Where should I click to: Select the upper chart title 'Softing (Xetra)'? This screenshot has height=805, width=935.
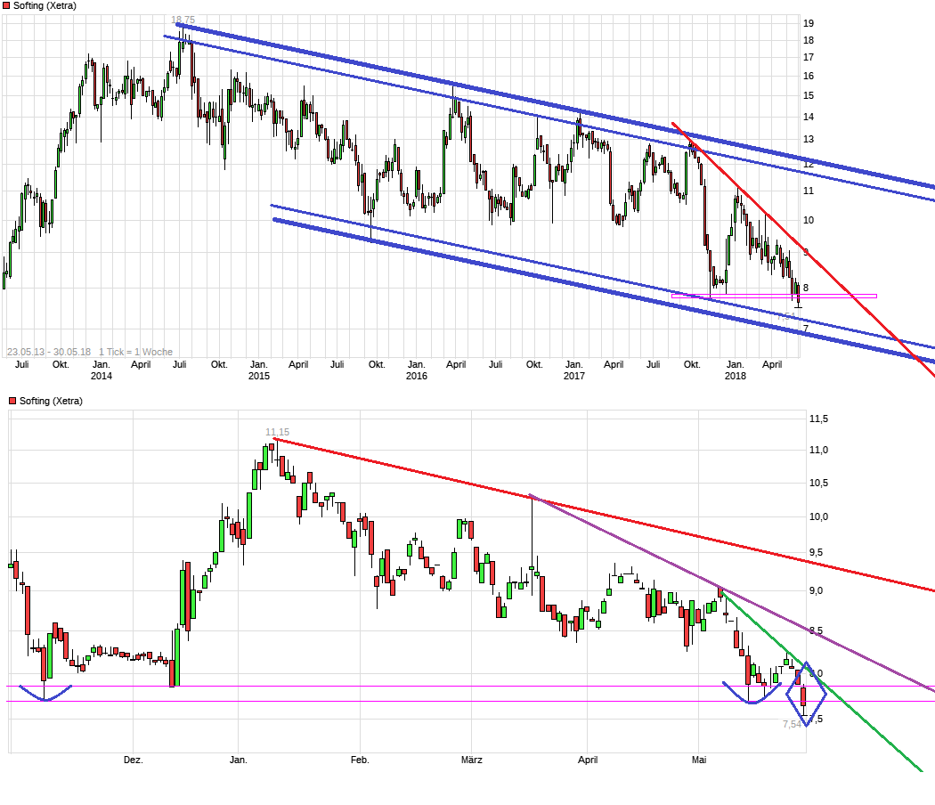click(x=45, y=5)
